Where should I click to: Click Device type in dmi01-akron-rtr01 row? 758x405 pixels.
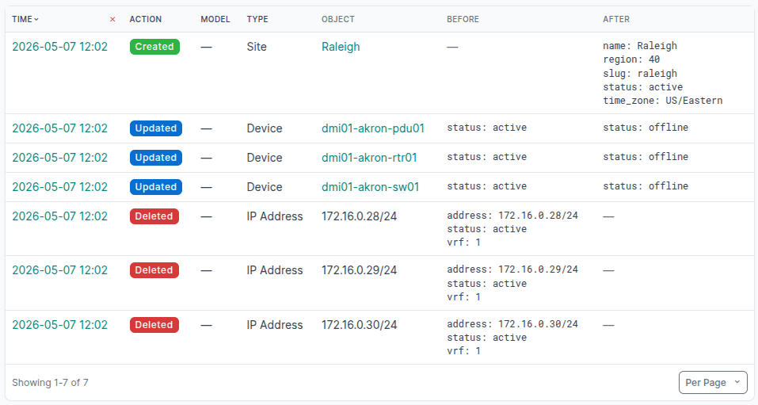coord(265,158)
